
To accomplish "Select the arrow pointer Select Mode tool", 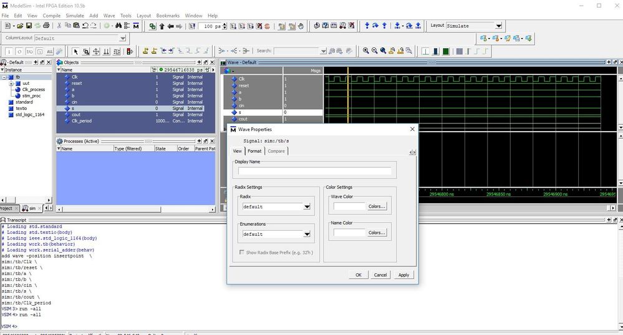I will click(76, 51).
